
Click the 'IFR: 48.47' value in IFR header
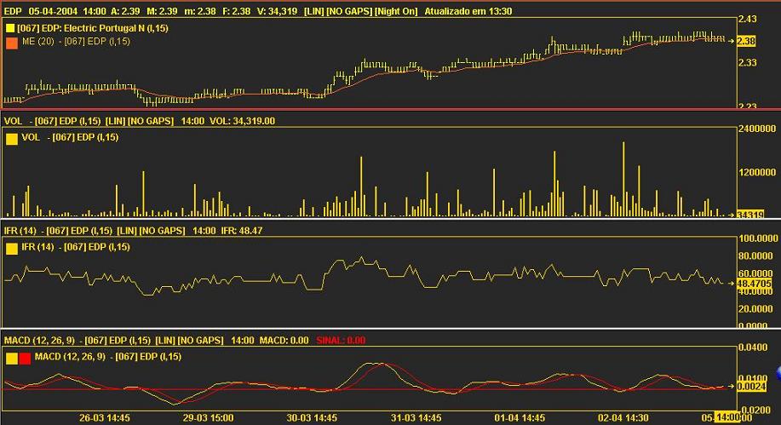(242, 231)
